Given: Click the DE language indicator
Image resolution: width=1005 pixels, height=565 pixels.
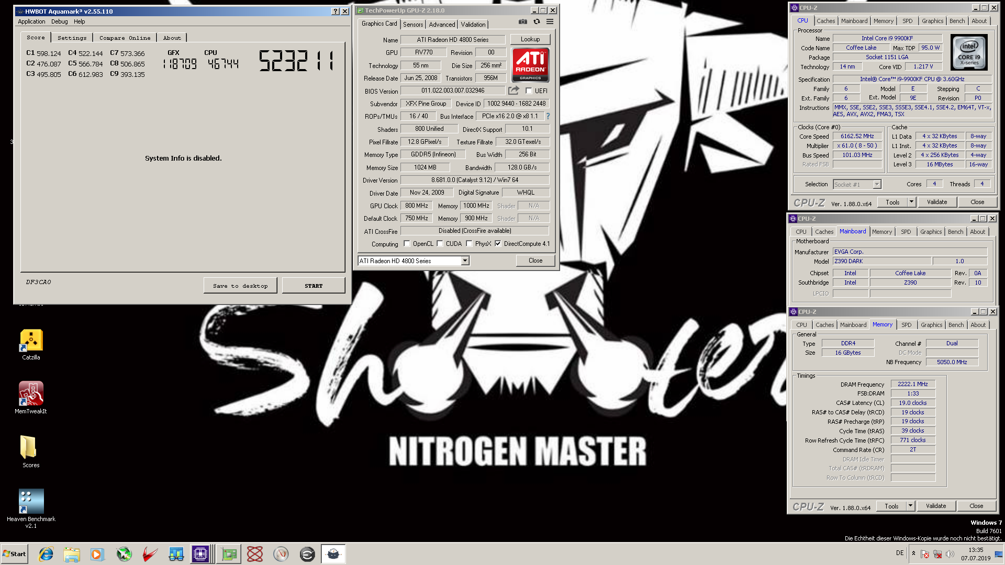Looking at the screenshot, I should tap(899, 553).
